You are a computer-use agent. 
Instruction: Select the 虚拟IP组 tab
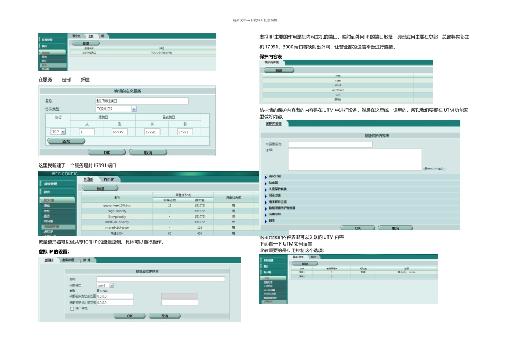coord(68,260)
